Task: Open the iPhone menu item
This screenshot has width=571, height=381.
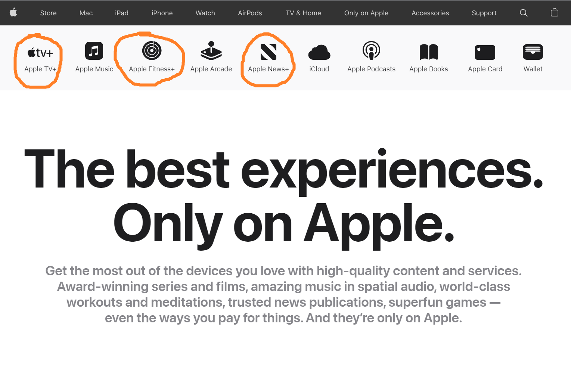Action: point(162,13)
